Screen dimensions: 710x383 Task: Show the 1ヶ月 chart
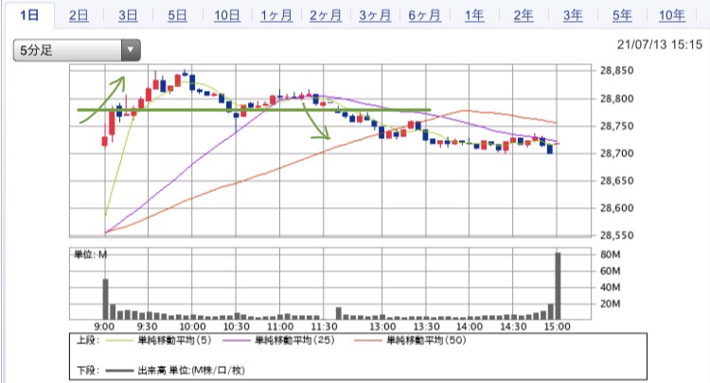click(x=276, y=15)
